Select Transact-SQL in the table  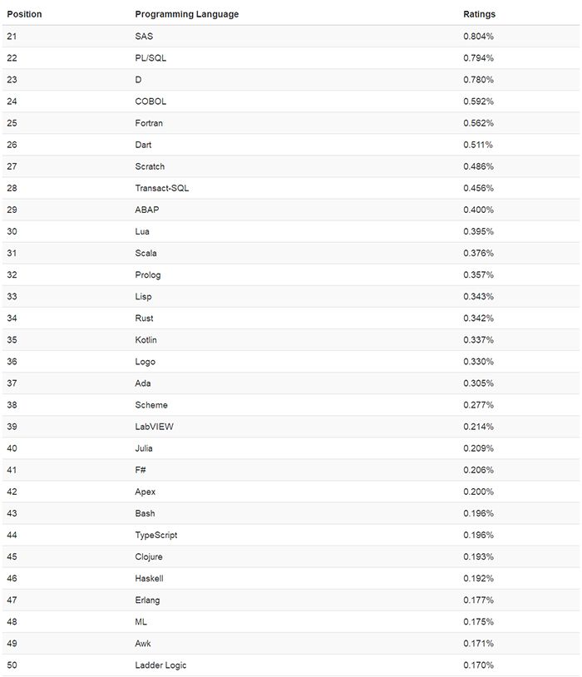click(x=161, y=188)
